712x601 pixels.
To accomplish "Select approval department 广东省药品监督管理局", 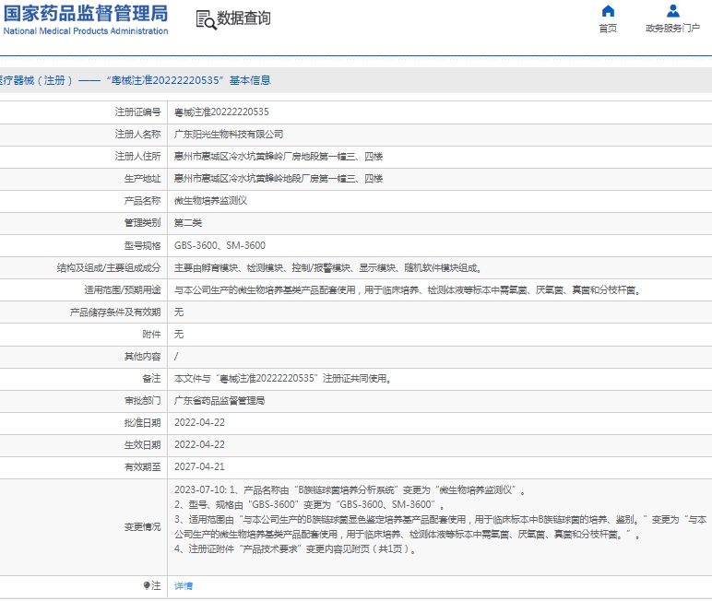I will [x=220, y=400].
